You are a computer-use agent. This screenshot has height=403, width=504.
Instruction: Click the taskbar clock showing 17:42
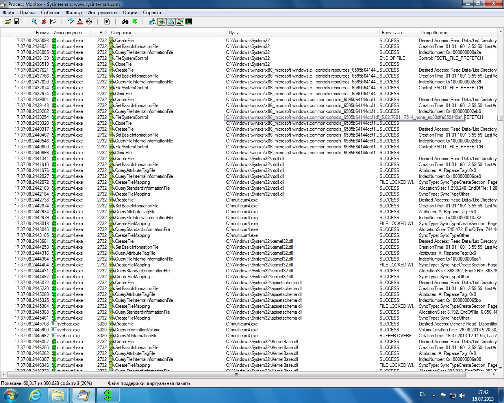[x=483, y=396]
